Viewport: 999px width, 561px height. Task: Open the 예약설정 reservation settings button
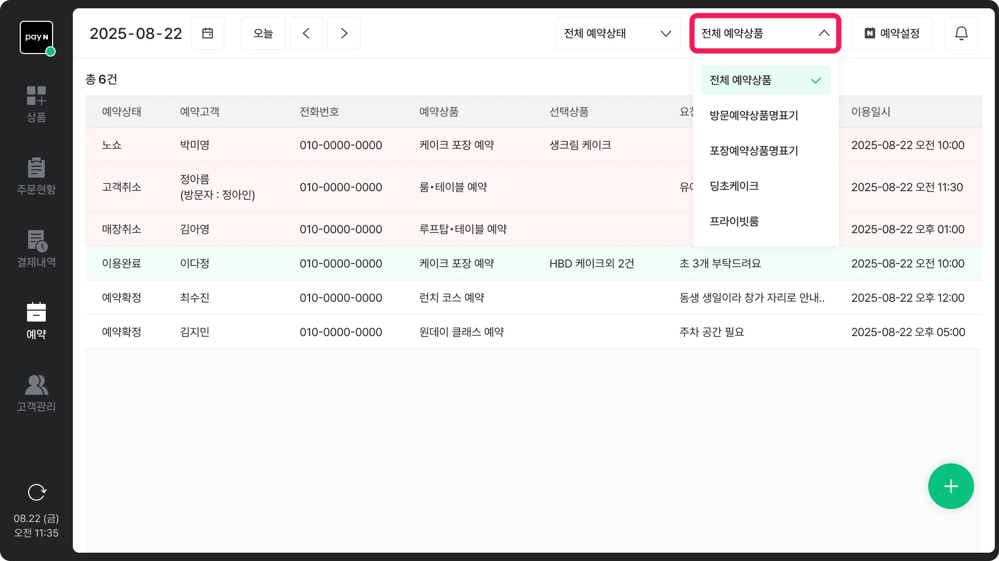[891, 33]
